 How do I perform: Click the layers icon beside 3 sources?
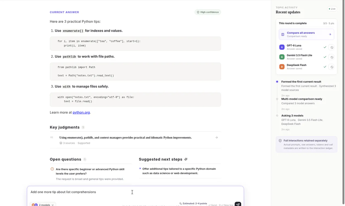(61, 143)
